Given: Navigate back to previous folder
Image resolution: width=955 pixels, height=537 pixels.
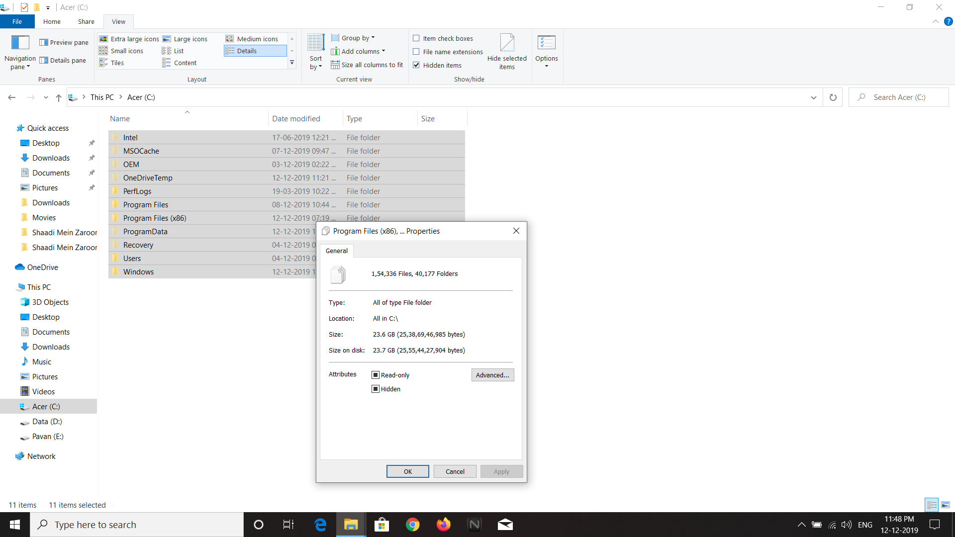Looking at the screenshot, I should click(12, 97).
